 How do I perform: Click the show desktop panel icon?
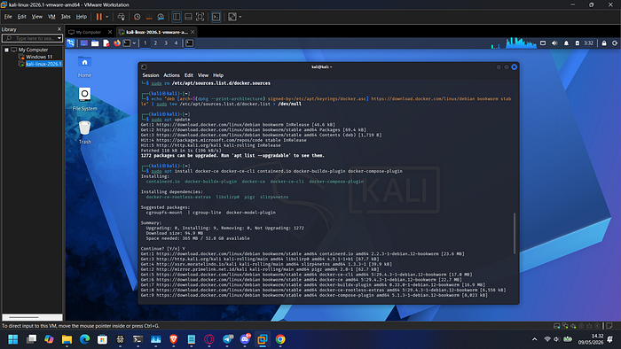coord(84,43)
